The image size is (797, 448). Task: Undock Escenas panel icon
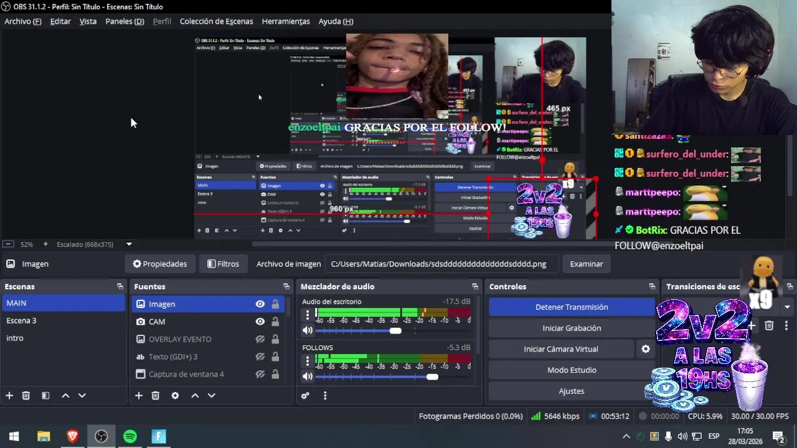point(120,287)
